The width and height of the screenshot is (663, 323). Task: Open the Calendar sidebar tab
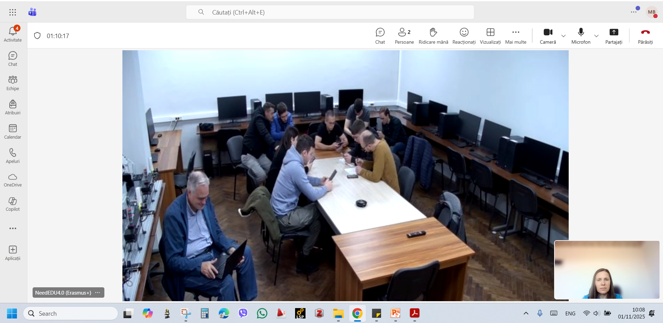pyautogui.click(x=13, y=132)
